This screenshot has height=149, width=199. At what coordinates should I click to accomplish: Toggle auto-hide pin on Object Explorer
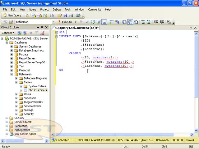pyautogui.click(x=42, y=27)
